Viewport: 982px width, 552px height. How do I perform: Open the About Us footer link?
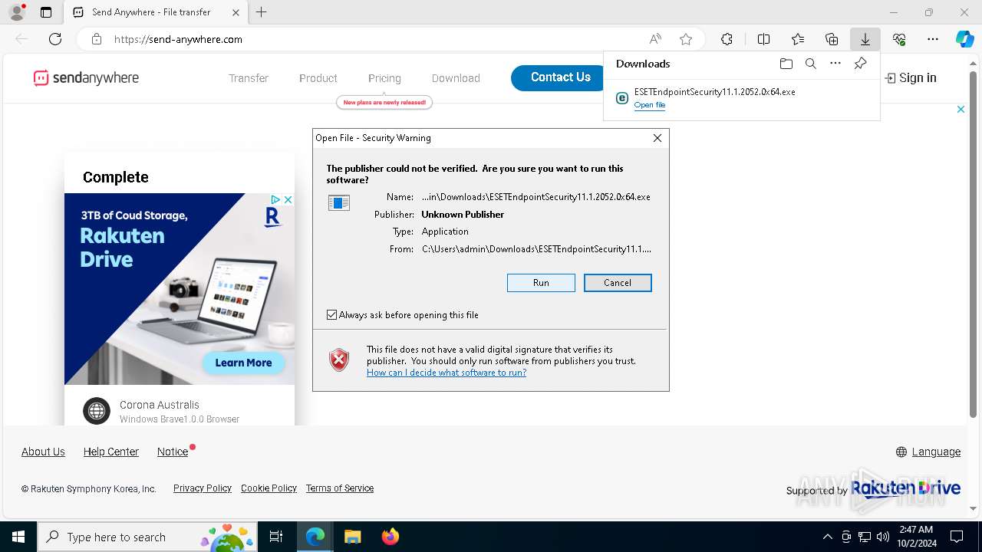click(x=43, y=452)
